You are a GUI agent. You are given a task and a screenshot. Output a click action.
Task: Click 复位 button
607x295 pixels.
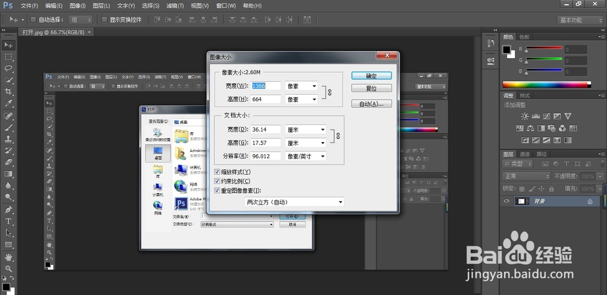click(371, 88)
